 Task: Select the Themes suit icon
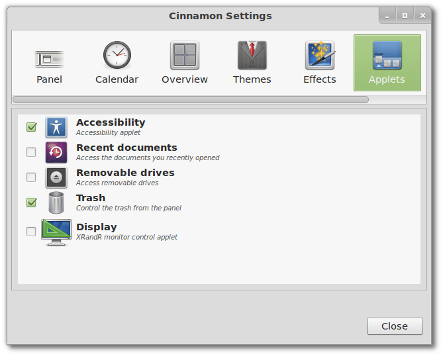point(252,56)
